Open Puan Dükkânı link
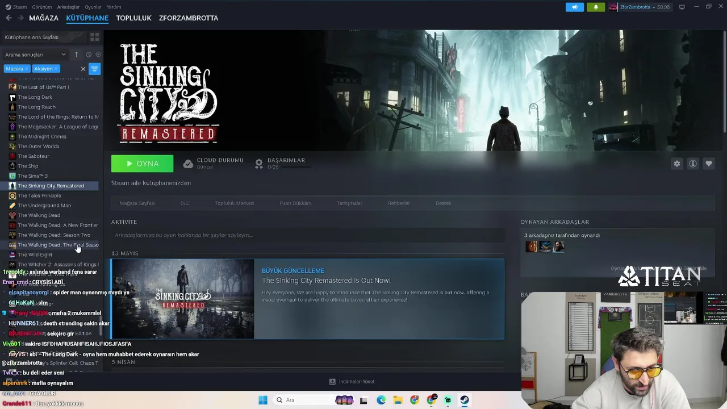 click(x=295, y=203)
